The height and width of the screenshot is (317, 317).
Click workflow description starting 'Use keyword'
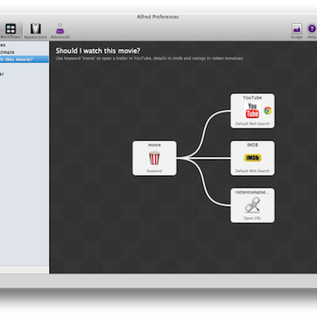pyautogui.click(x=149, y=59)
